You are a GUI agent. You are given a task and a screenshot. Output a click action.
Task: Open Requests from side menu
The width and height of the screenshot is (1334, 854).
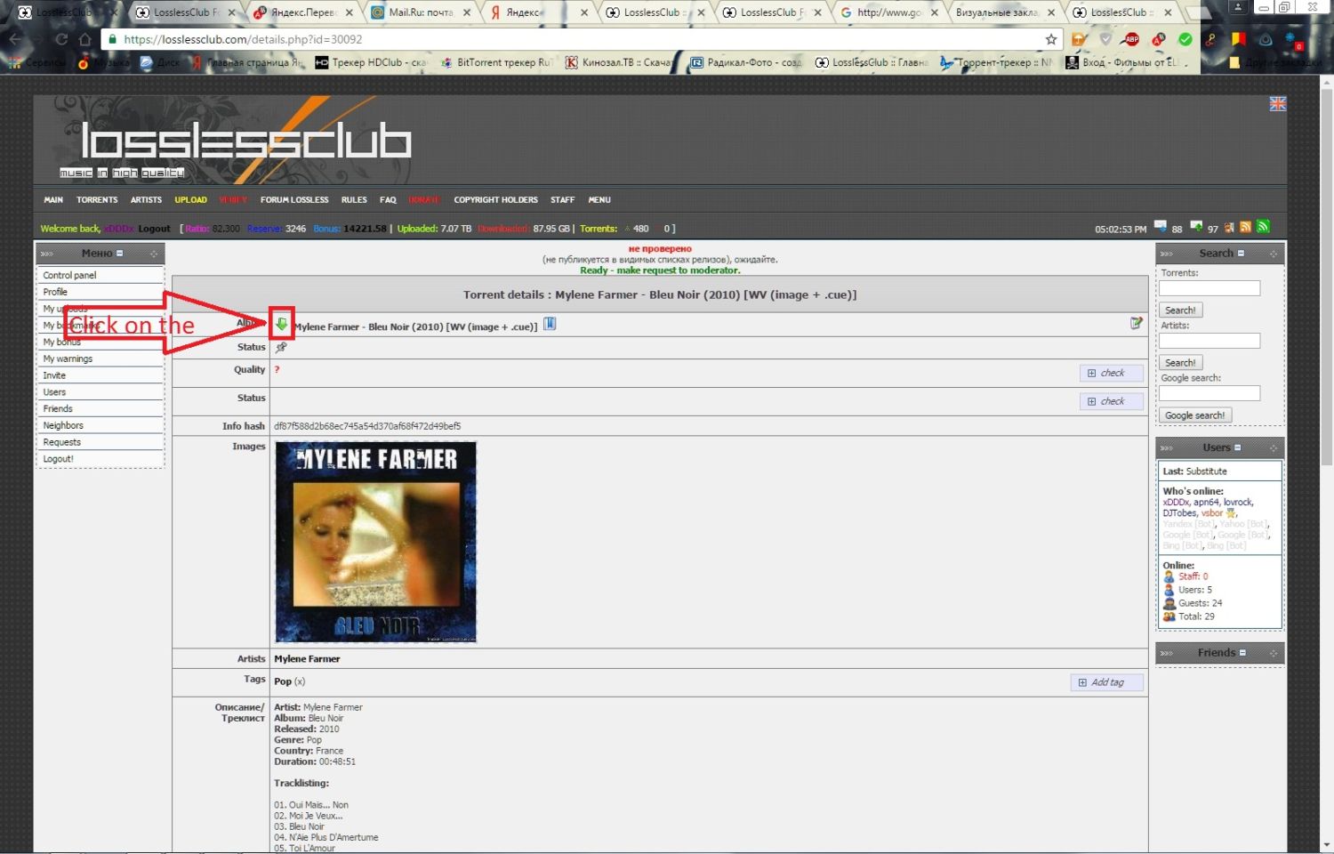61,442
